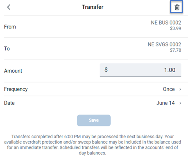Tap the To row label
188x160 pixels.
[7, 48]
